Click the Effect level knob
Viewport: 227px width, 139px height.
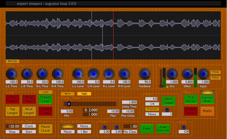187,74
